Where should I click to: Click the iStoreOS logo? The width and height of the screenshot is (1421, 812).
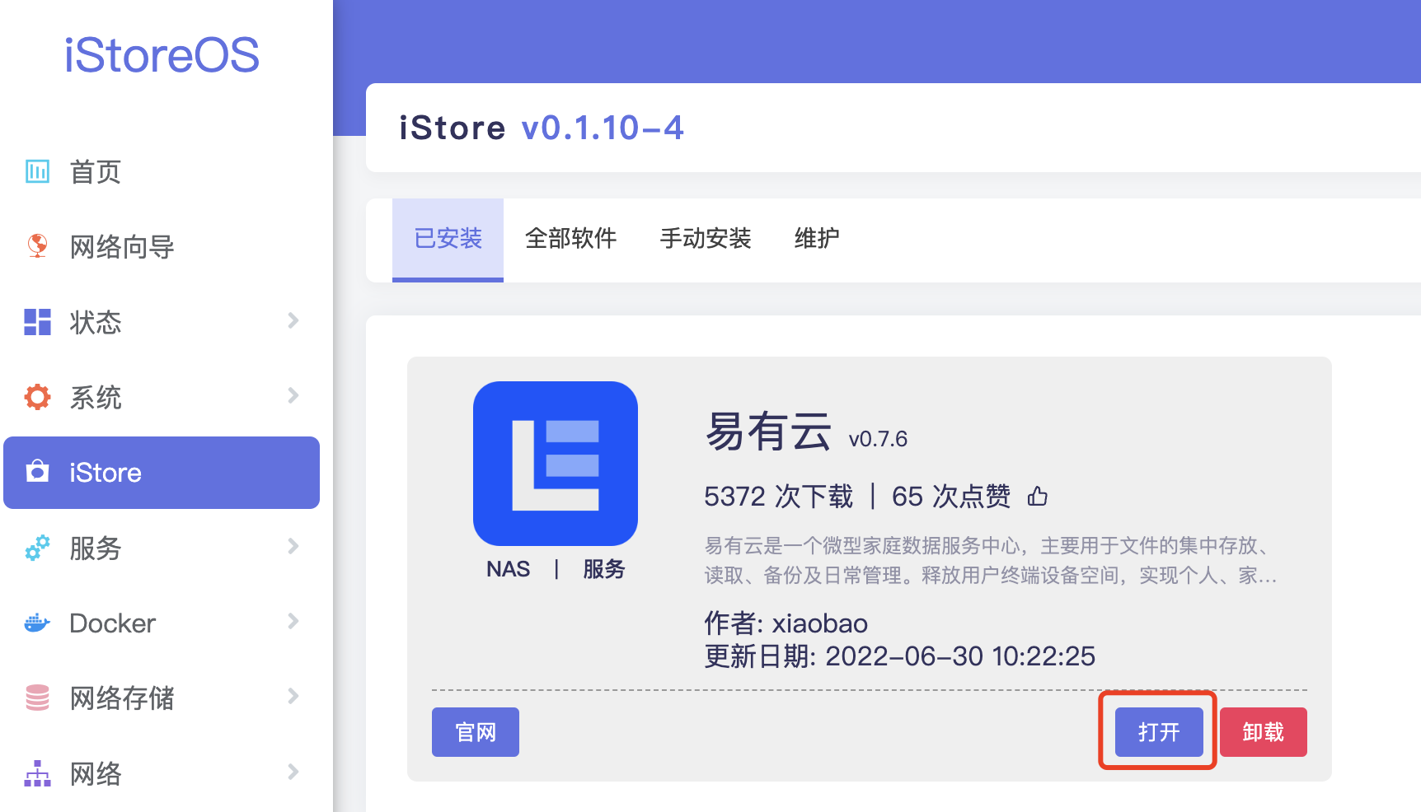pyautogui.click(x=162, y=55)
